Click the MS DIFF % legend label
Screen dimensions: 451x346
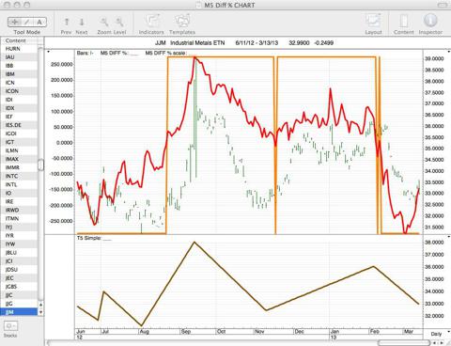[119, 53]
